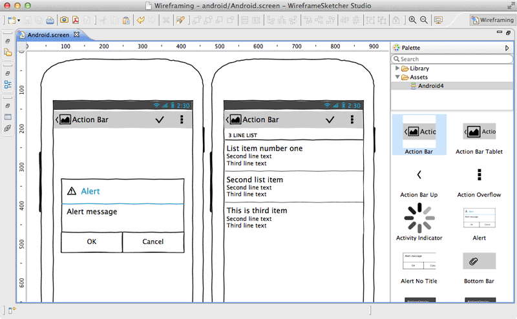Viewport: 517px width, 319px height.
Task: Click the Undo arrow icon
Action: pos(141,20)
